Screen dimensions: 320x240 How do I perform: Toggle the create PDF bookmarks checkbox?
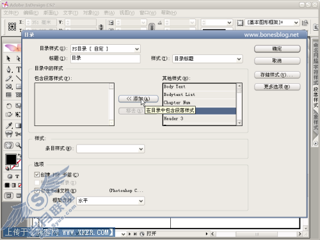[x=37, y=175]
